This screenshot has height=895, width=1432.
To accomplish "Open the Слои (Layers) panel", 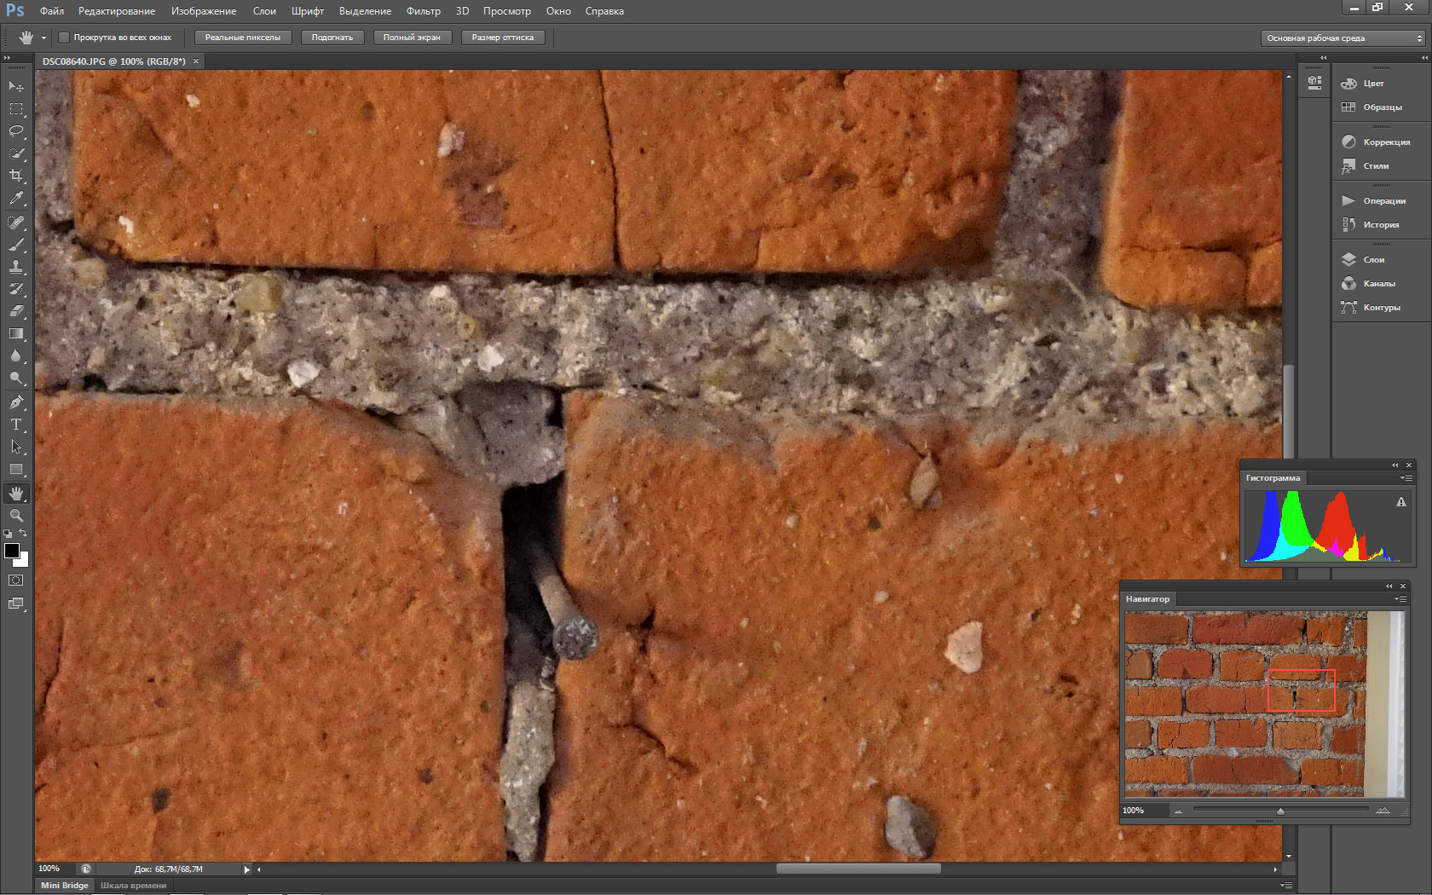I will [1373, 259].
